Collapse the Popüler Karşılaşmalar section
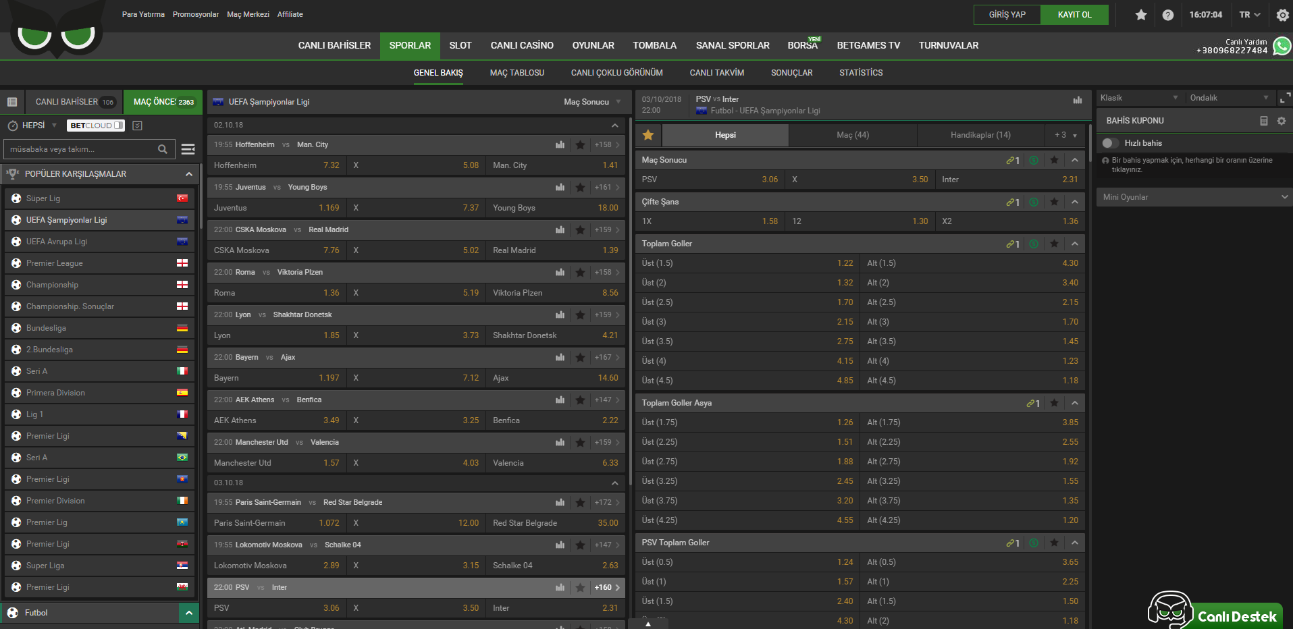 click(x=189, y=174)
